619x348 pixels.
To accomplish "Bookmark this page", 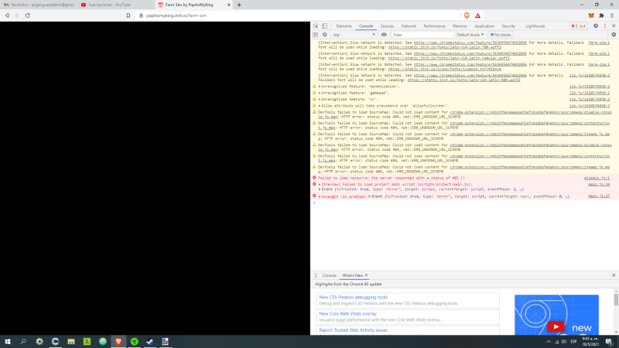I will [128, 15].
